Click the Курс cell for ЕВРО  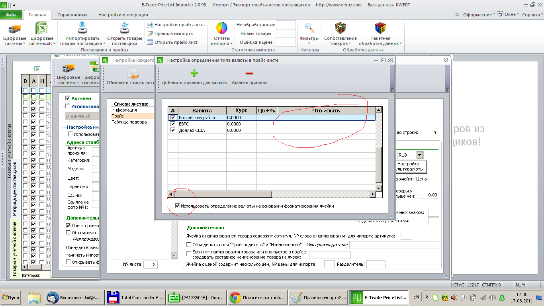(241, 124)
